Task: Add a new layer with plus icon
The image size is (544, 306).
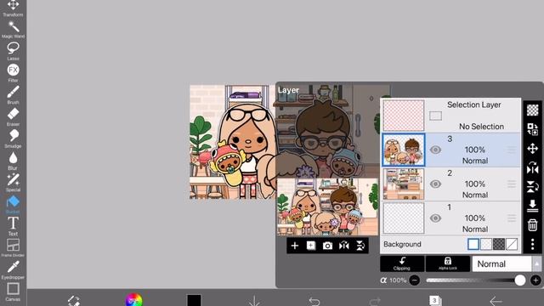Action: point(295,246)
